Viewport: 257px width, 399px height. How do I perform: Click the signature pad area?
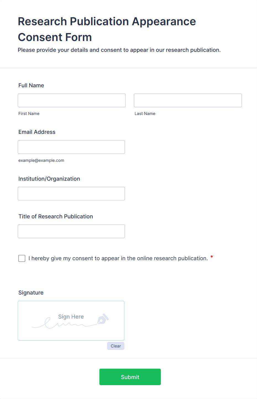pyautogui.click(x=71, y=321)
